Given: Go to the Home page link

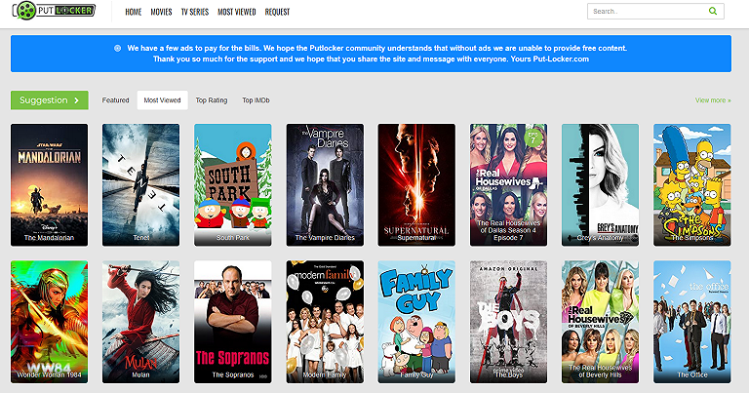Looking at the screenshot, I should point(134,13).
